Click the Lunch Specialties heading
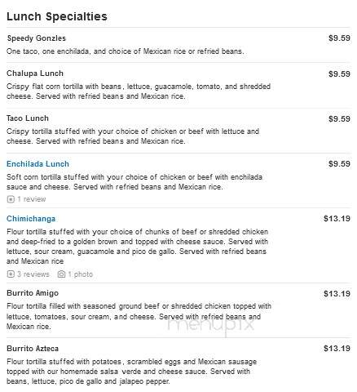This screenshot has height=392, width=357. pyautogui.click(x=57, y=16)
